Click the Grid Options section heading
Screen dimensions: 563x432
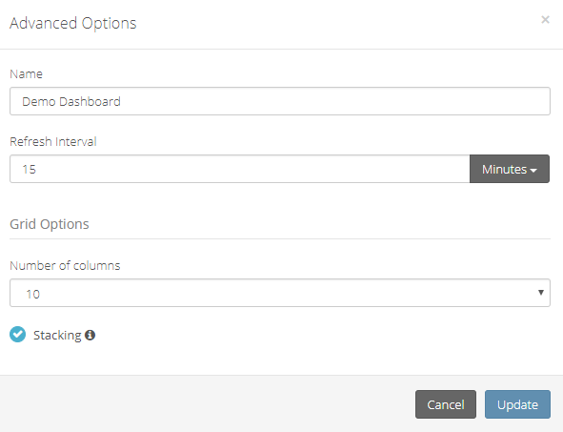[50, 224]
